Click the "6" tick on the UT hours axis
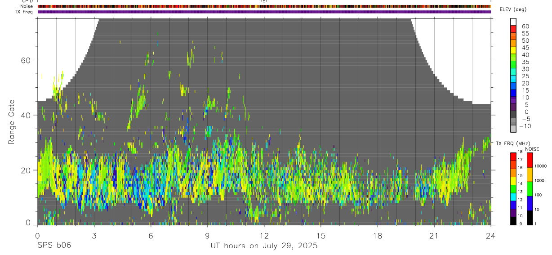Viewport: 552px width, 255px height. click(151, 236)
